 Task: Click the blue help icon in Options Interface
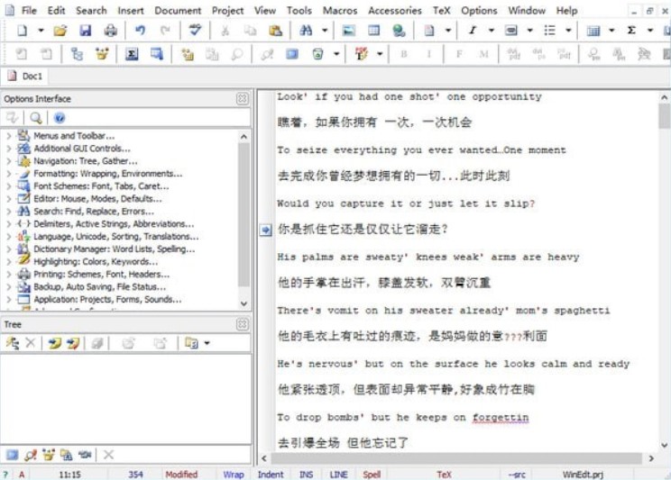[x=60, y=118]
